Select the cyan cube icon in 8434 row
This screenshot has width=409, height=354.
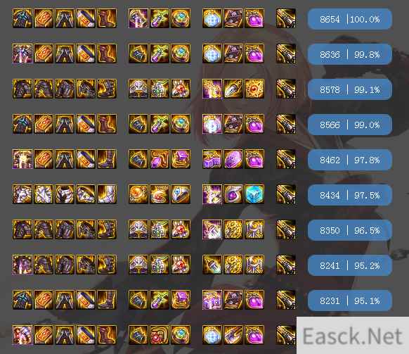[x=254, y=194]
